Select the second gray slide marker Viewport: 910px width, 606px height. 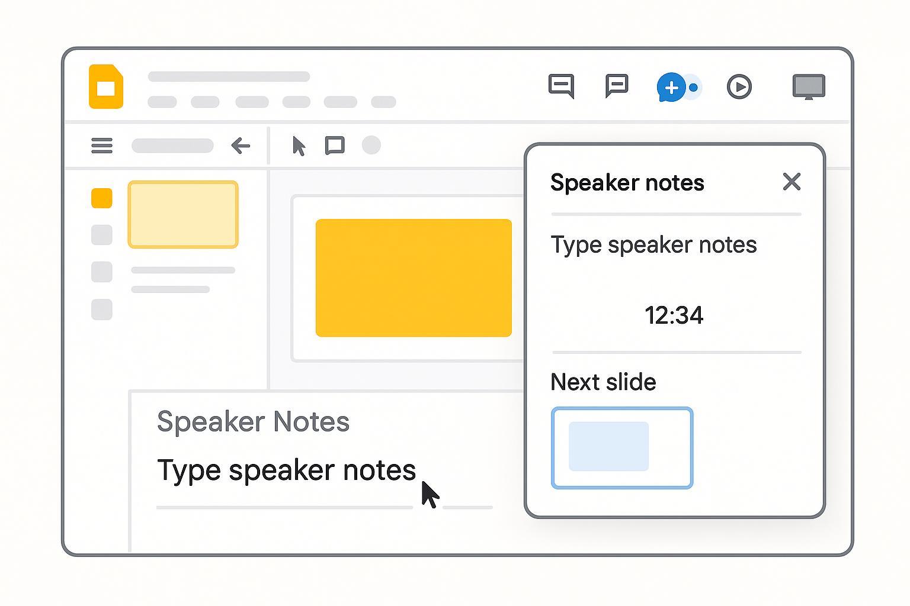(x=102, y=235)
